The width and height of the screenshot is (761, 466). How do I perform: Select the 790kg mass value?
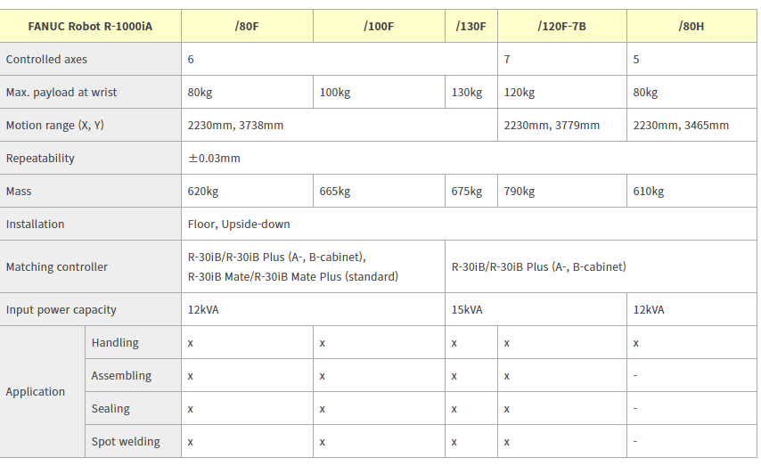click(x=519, y=192)
